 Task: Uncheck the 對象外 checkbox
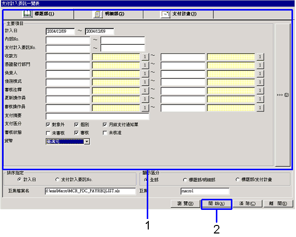tap(48, 125)
